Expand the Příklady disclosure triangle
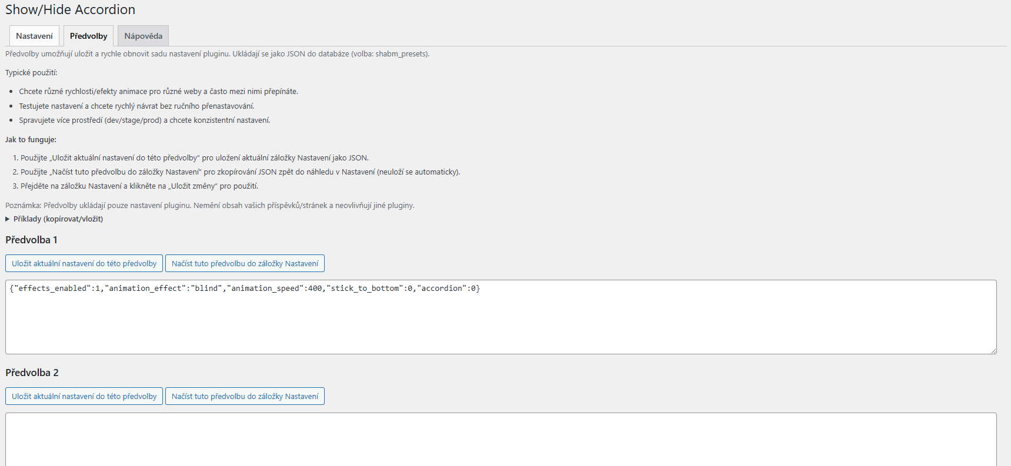Screen dimensions: 1011x466 point(8,219)
